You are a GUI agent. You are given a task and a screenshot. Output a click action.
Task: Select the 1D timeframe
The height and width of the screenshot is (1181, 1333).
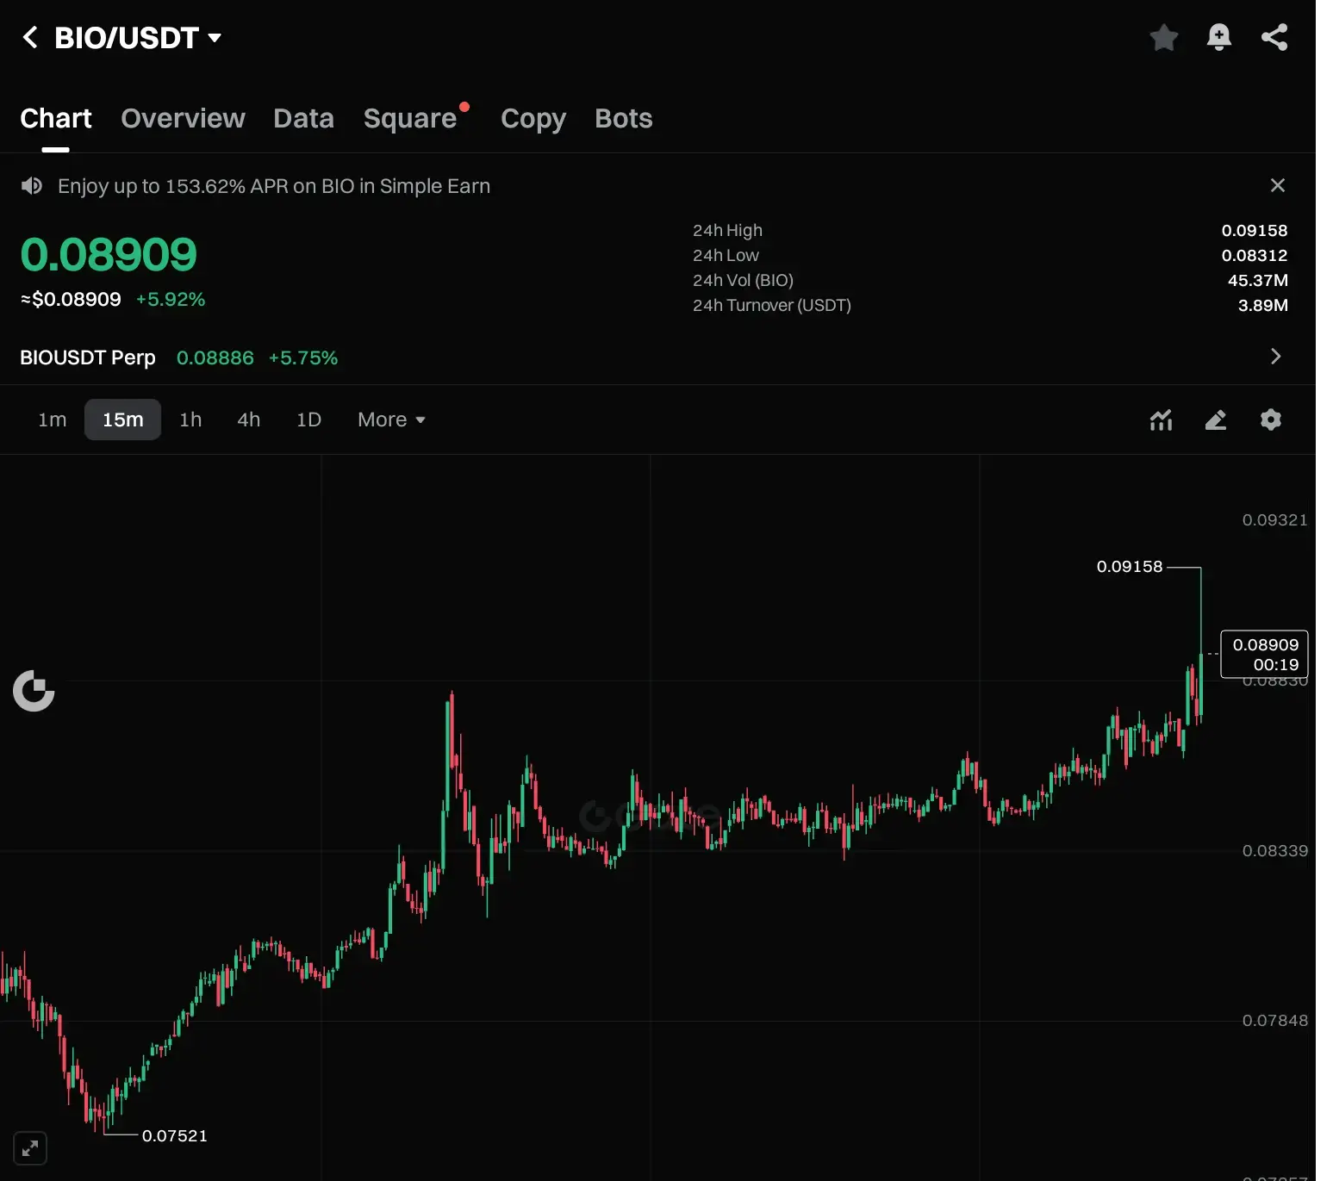[308, 420]
